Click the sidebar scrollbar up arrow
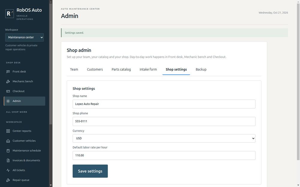This screenshot has height=187, width=300. (51, 2)
